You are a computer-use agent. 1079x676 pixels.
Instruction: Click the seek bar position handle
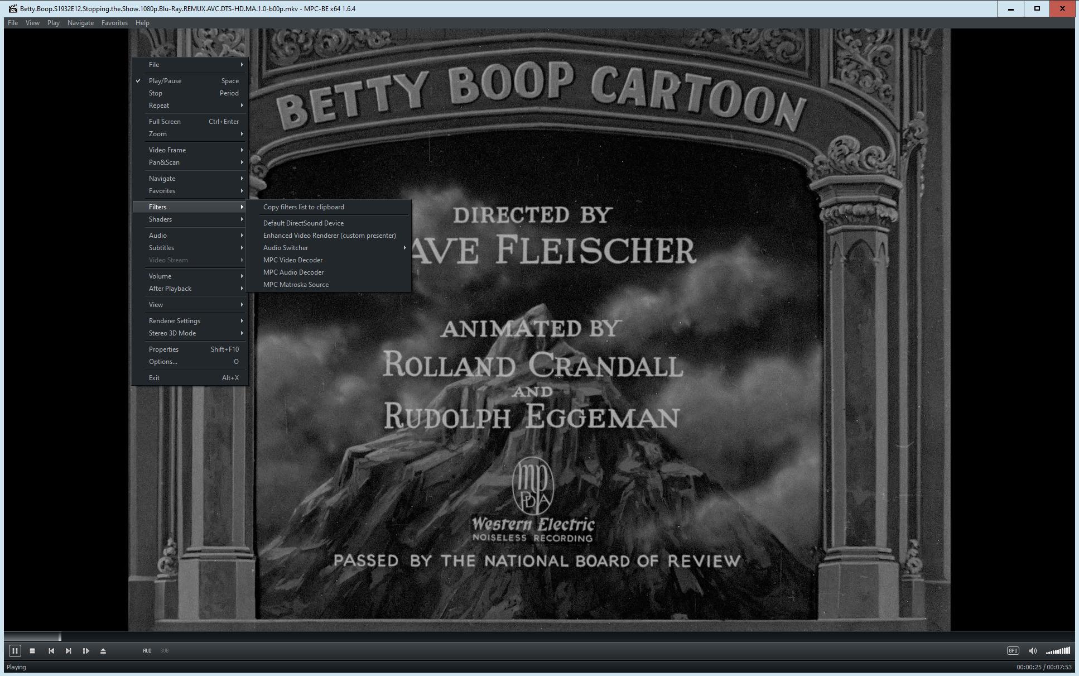click(60, 636)
